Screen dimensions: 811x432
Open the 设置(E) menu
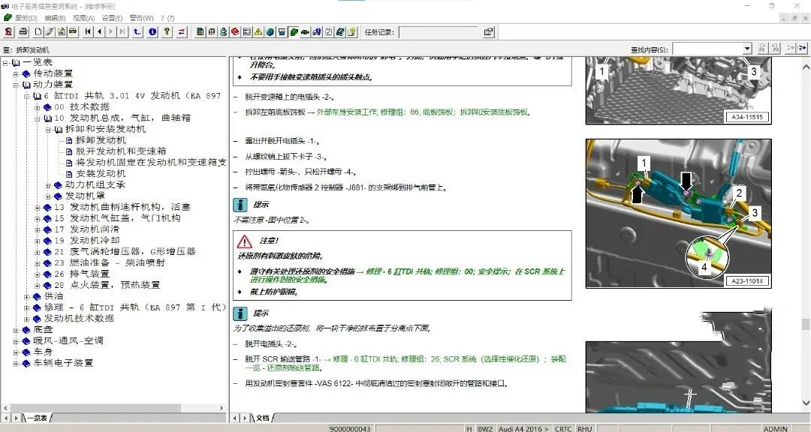(x=112, y=18)
